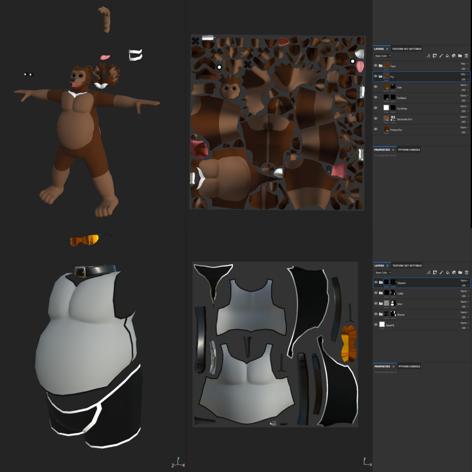This screenshot has width=472, height=472.
Task: Open the Python Console tab below the BaseFill layer
Action: point(410,366)
